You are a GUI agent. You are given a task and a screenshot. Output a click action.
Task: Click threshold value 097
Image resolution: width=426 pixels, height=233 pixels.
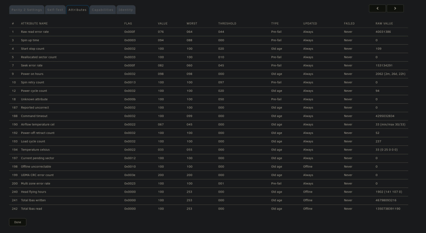[221, 82]
